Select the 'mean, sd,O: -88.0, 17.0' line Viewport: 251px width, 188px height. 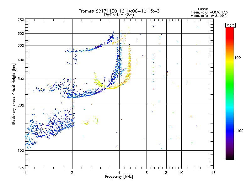[x=209, y=12]
